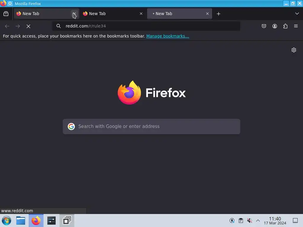
Task: Show the desktop button
Action: (295, 220)
